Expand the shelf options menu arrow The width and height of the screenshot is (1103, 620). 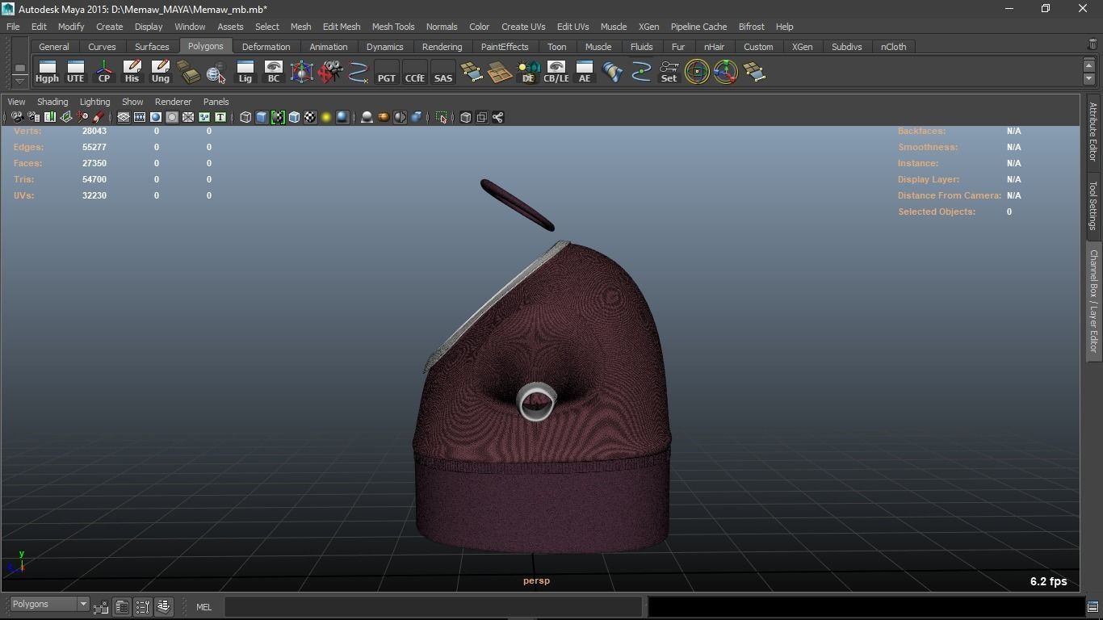(19, 81)
